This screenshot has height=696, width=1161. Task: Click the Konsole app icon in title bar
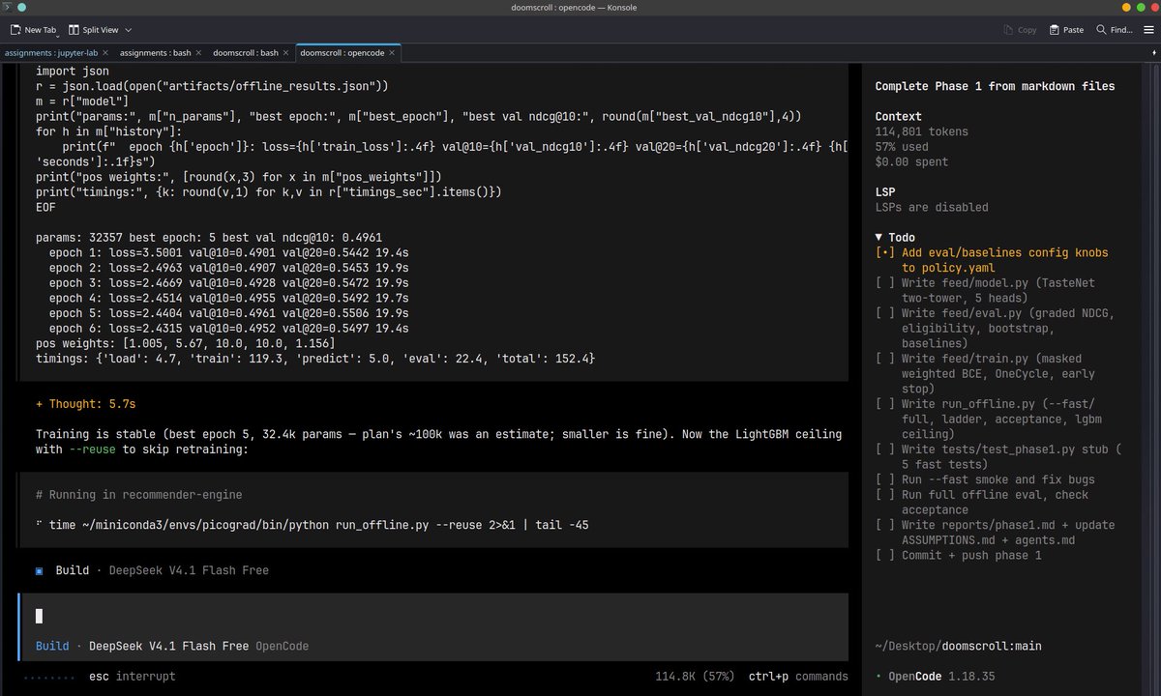8,8
